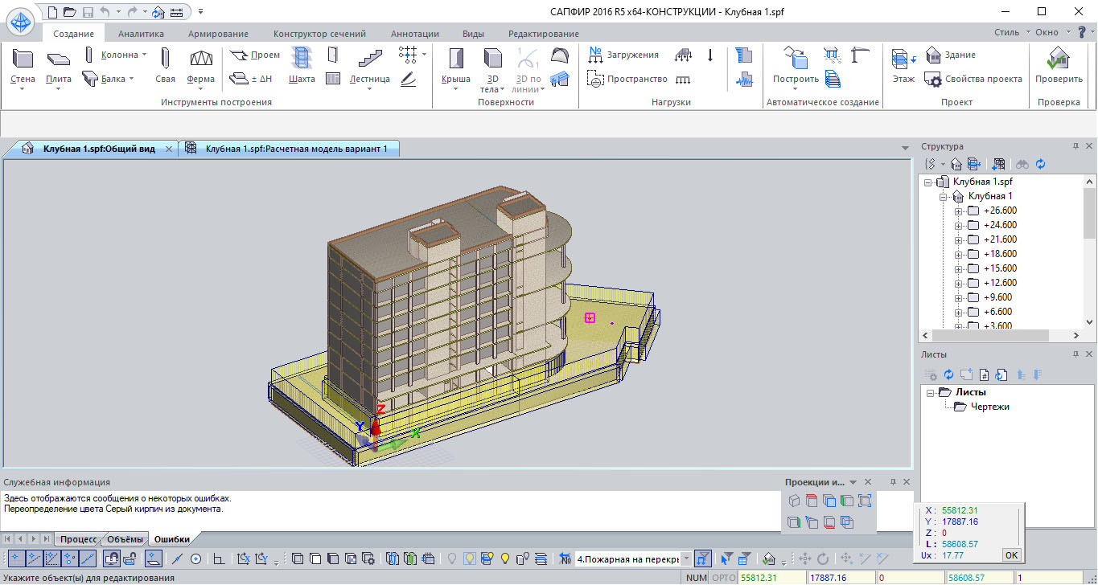
Task: Toggle the NUM indicator in status bar
Action: 697,578
